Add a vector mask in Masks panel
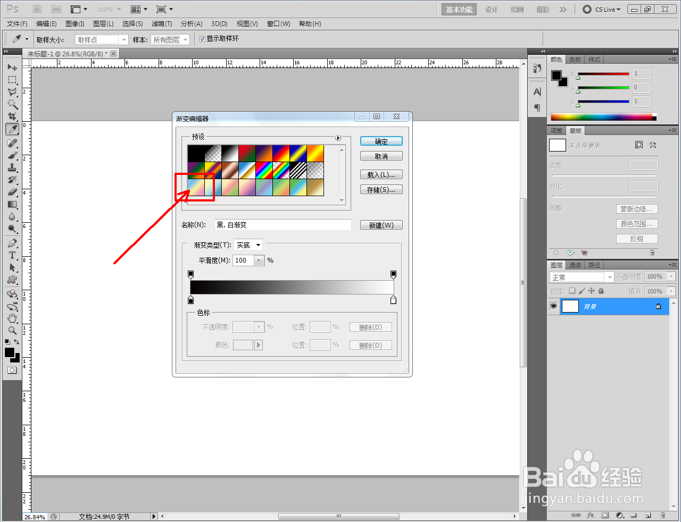 click(x=653, y=145)
